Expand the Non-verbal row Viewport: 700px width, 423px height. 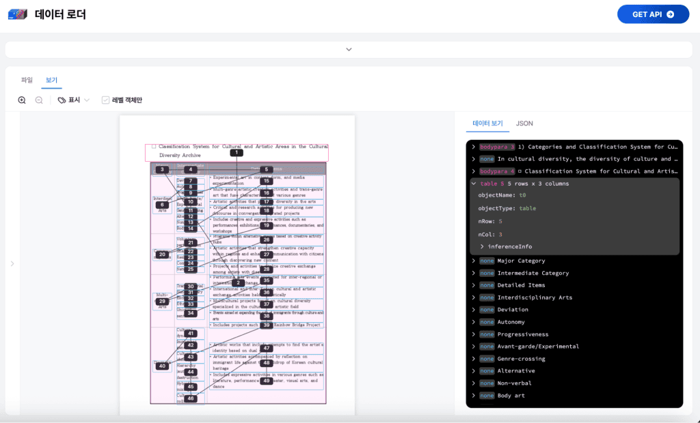pos(474,383)
